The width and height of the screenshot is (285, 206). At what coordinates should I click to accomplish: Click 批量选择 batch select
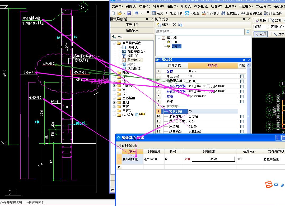tap(273, 13)
